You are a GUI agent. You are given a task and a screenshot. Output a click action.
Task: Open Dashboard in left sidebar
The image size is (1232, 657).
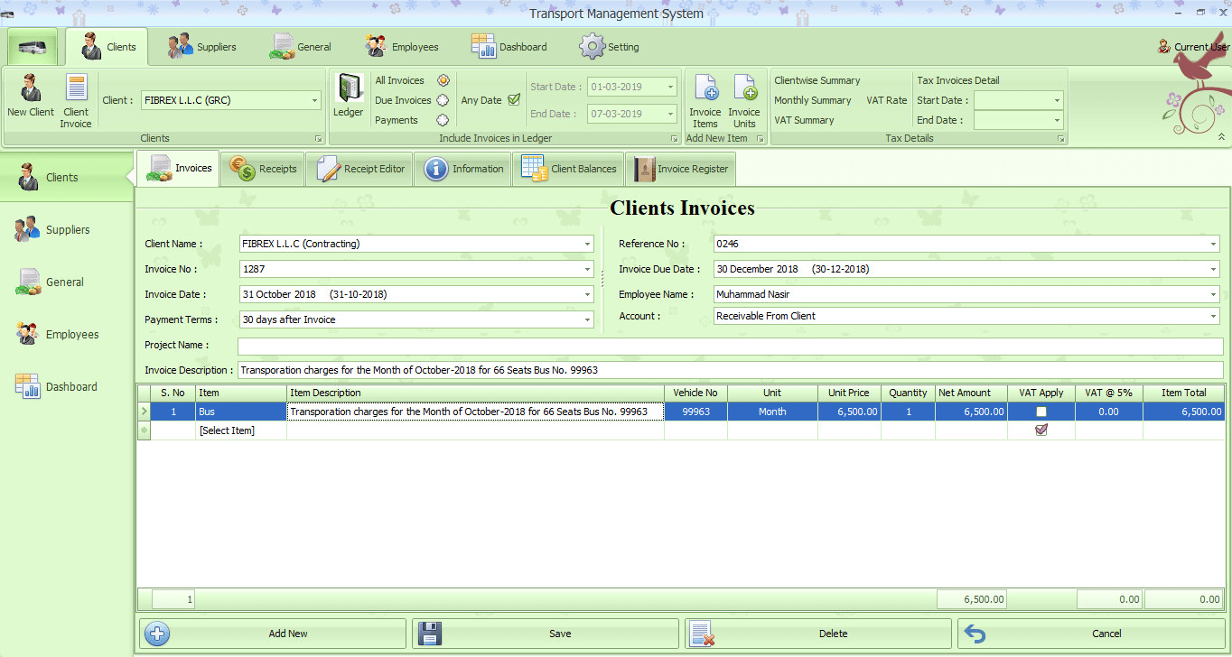pyautogui.click(x=67, y=387)
